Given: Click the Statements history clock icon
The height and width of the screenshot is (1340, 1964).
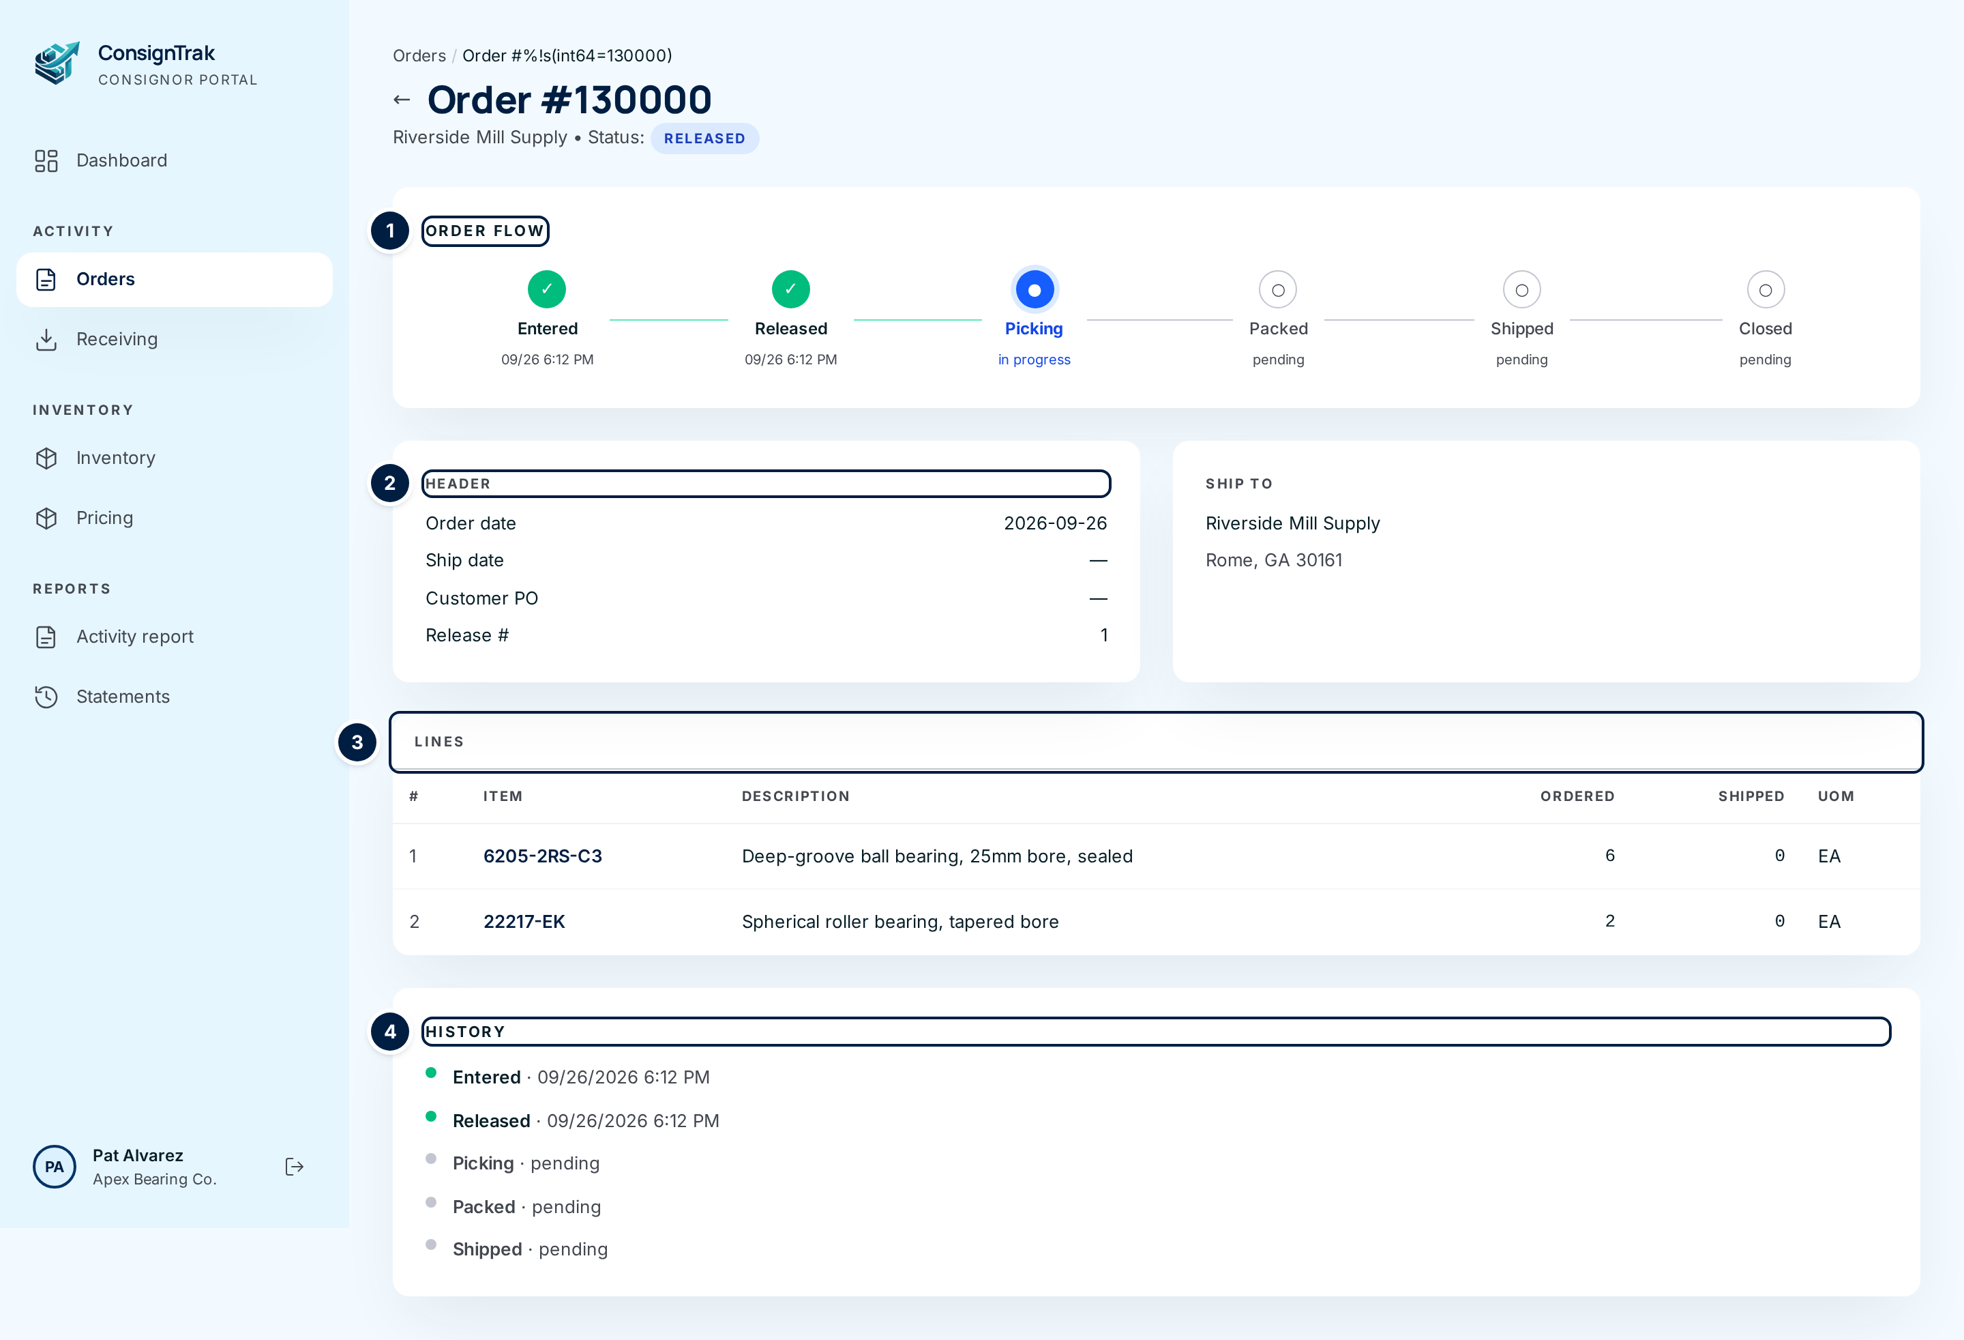Looking at the screenshot, I should 46,697.
